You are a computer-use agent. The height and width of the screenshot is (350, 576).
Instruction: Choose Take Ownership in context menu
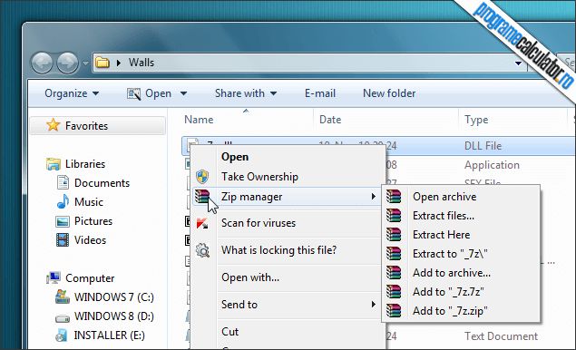click(259, 177)
